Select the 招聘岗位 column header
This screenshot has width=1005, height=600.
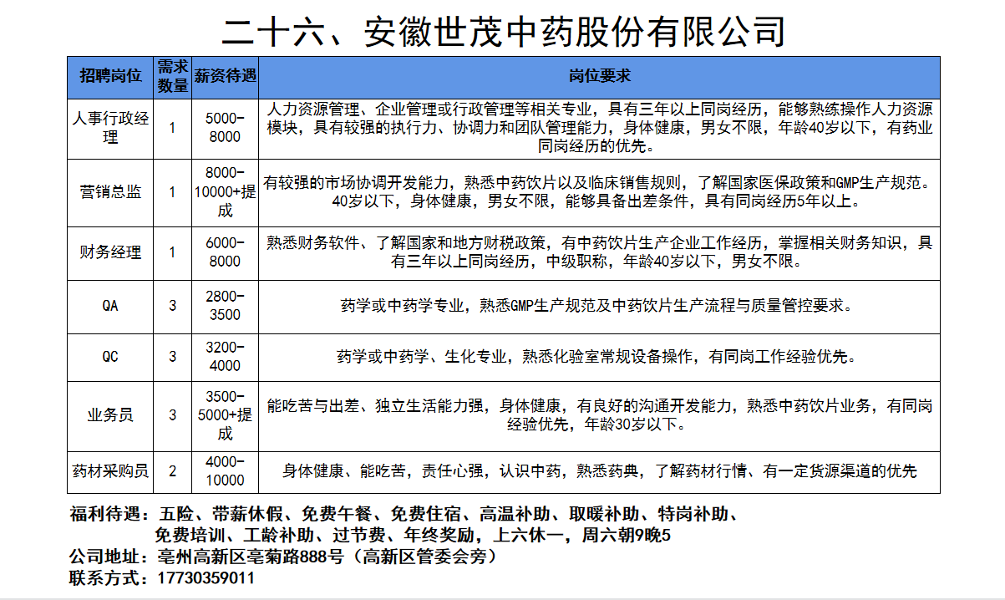point(110,77)
